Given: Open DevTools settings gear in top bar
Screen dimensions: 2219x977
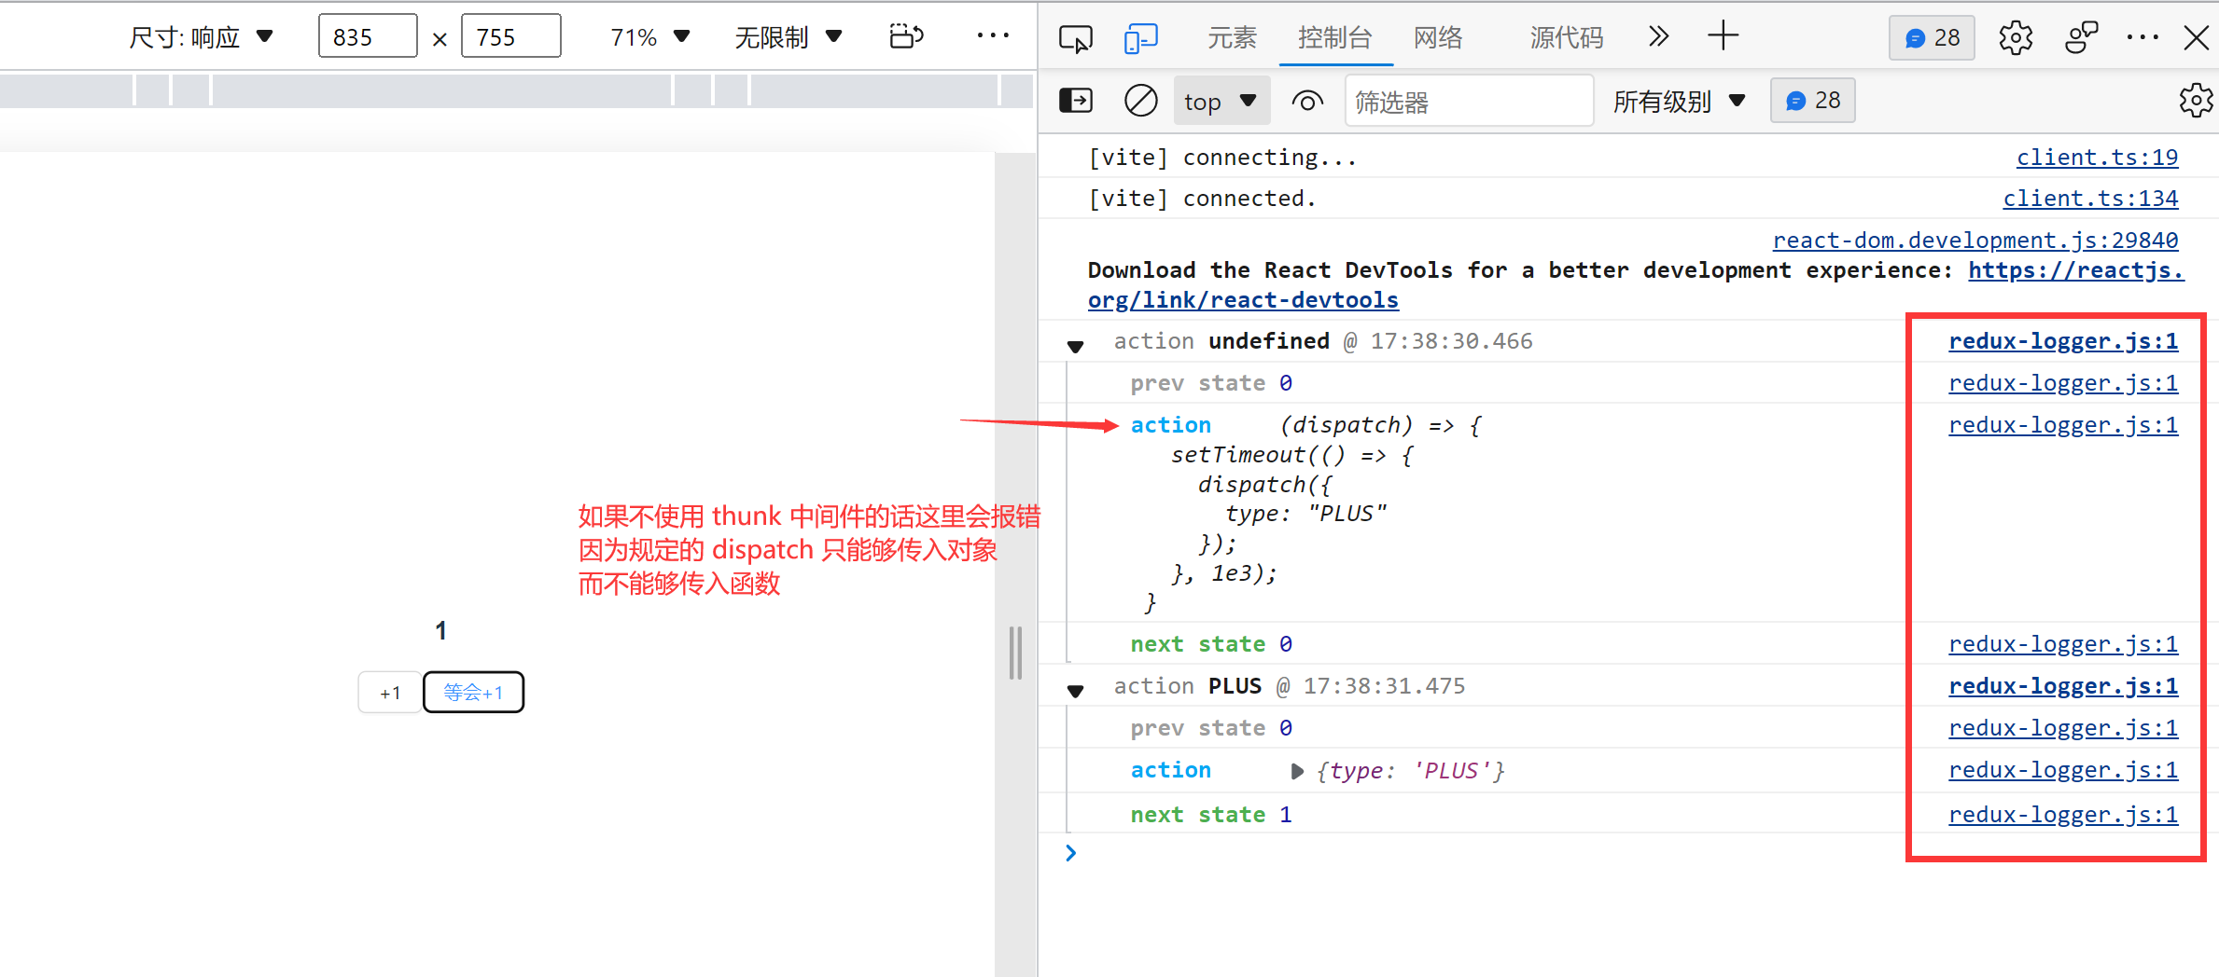Looking at the screenshot, I should pyautogui.click(x=2016, y=38).
